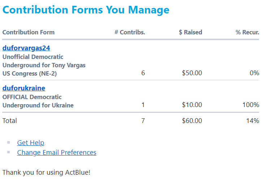Click the bullet icon beside Get Help
This screenshot has width=263, height=183.
click(x=9, y=142)
